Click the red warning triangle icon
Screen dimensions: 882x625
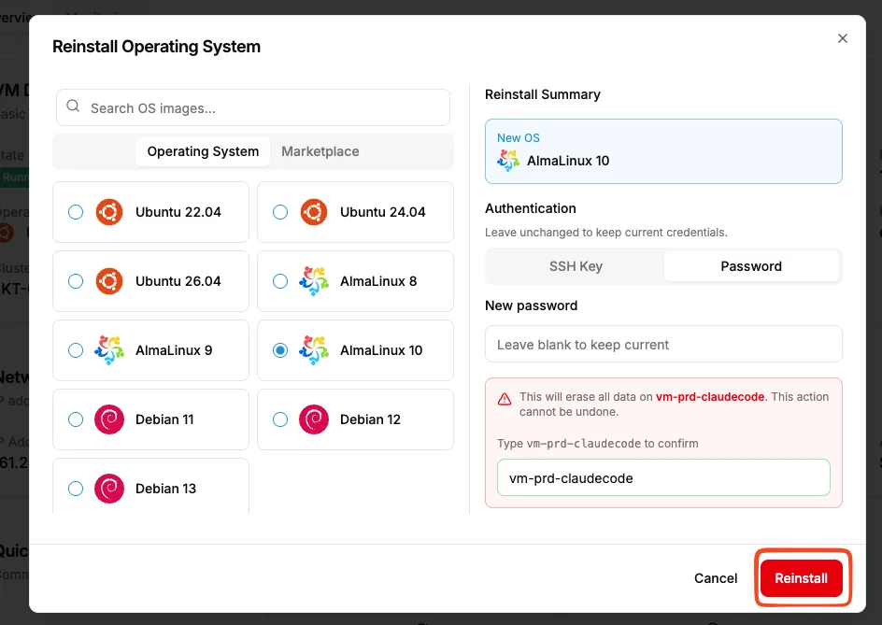pos(505,399)
